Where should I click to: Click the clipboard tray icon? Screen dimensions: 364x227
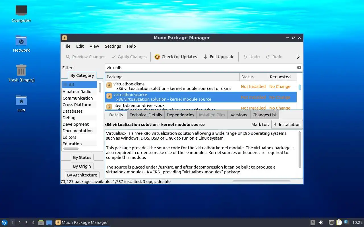pos(339,222)
